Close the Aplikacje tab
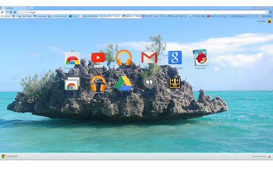The height and width of the screenshot is (171, 273). click(x=27, y=8)
